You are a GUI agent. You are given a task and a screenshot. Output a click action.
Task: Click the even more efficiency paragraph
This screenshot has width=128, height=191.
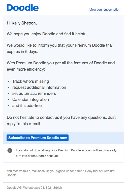coord(61,66)
